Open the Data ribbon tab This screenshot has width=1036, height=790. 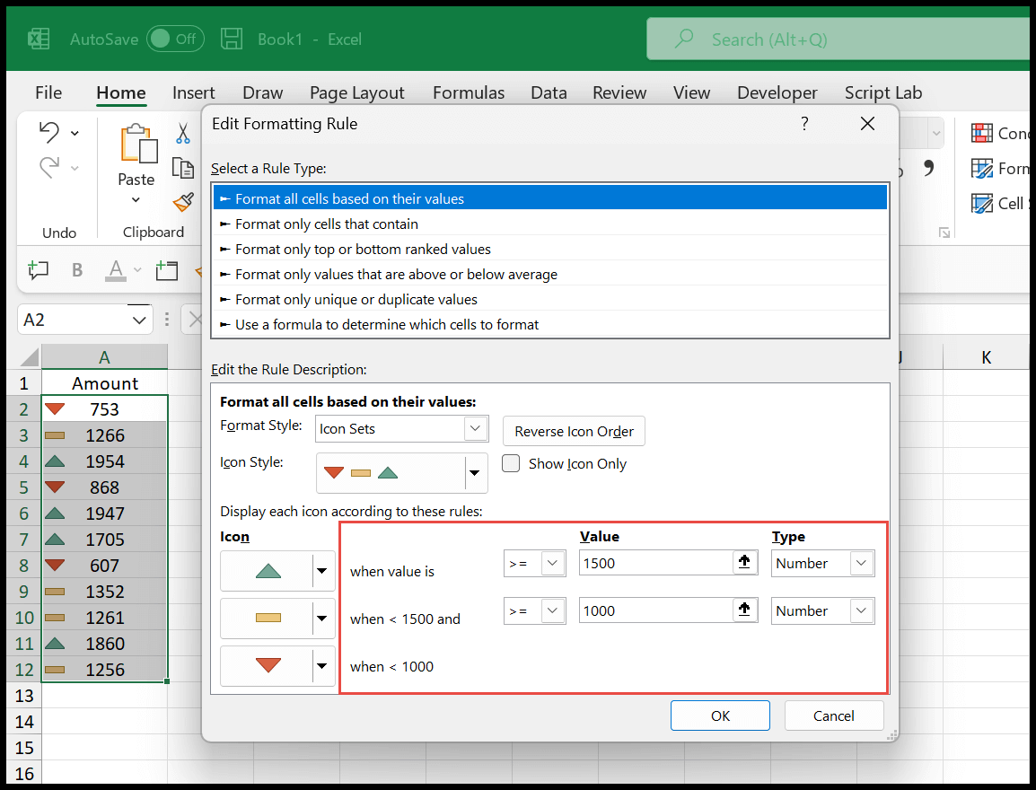coord(549,92)
